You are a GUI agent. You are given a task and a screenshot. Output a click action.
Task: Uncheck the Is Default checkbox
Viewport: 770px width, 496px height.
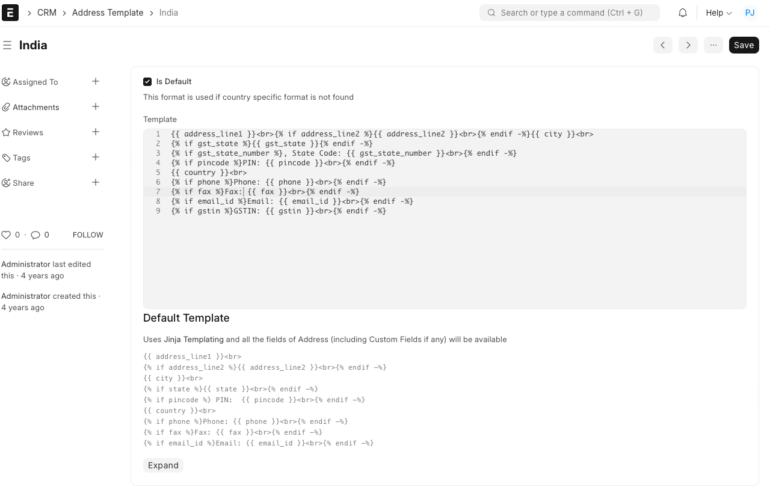coord(147,81)
